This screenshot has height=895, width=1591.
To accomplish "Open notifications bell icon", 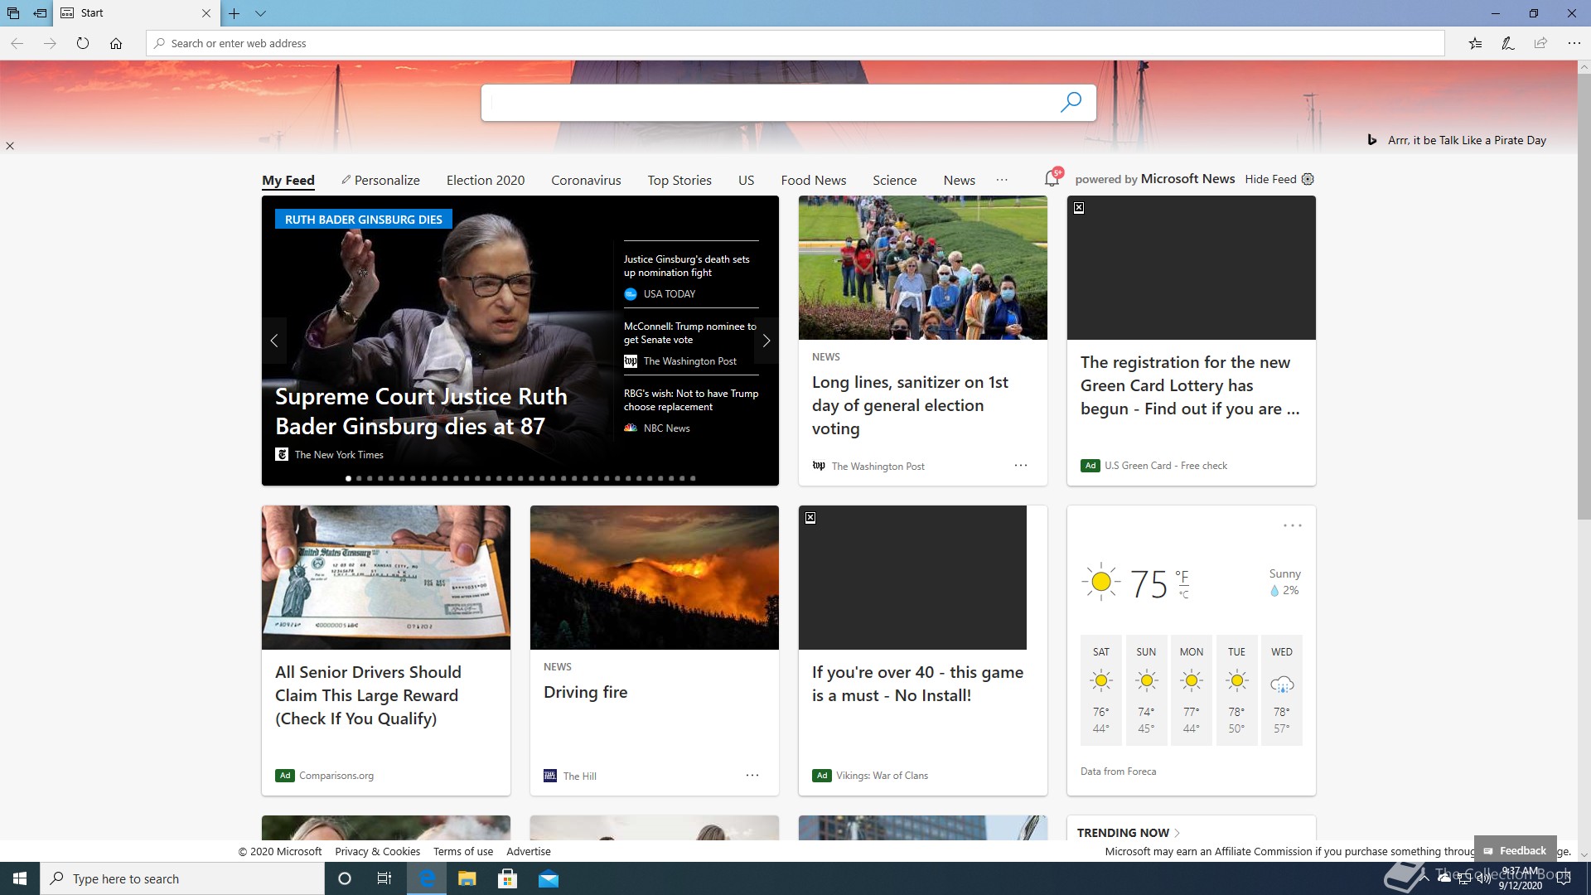I will (x=1052, y=178).
